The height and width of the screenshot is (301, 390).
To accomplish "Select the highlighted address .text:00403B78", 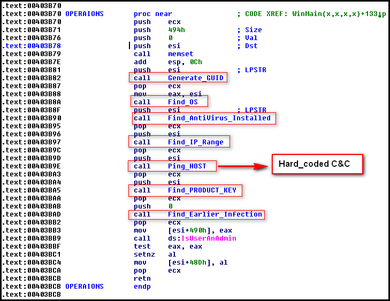I will [33, 46].
